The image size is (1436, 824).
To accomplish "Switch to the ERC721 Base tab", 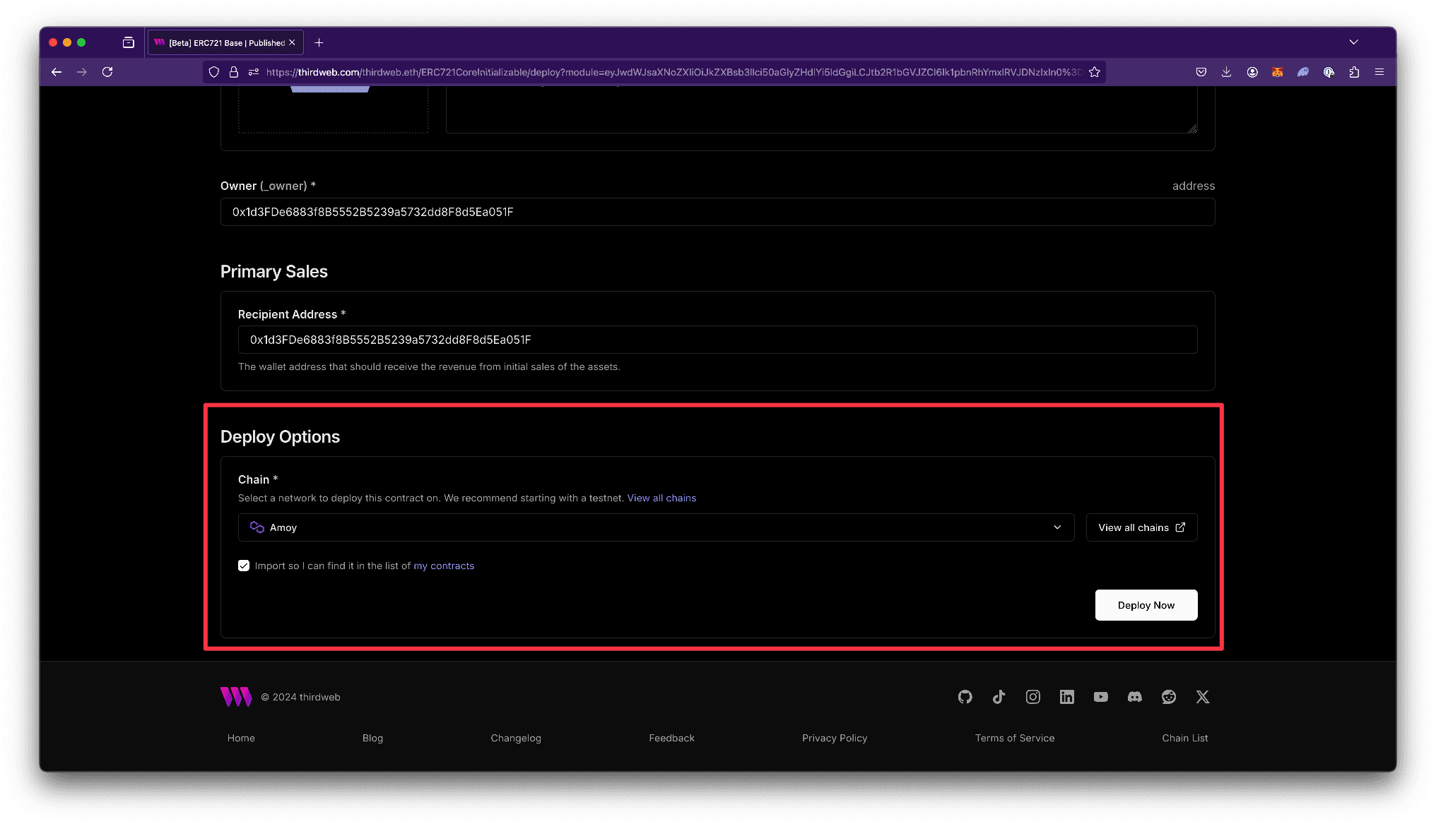I will click(219, 42).
